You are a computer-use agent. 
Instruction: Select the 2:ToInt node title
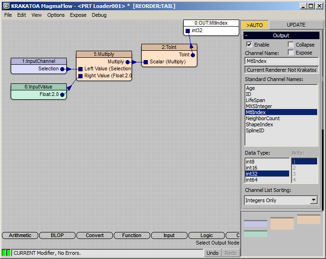coord(169,47)
